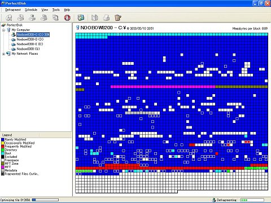Open the Tools menu

point(56,10)
